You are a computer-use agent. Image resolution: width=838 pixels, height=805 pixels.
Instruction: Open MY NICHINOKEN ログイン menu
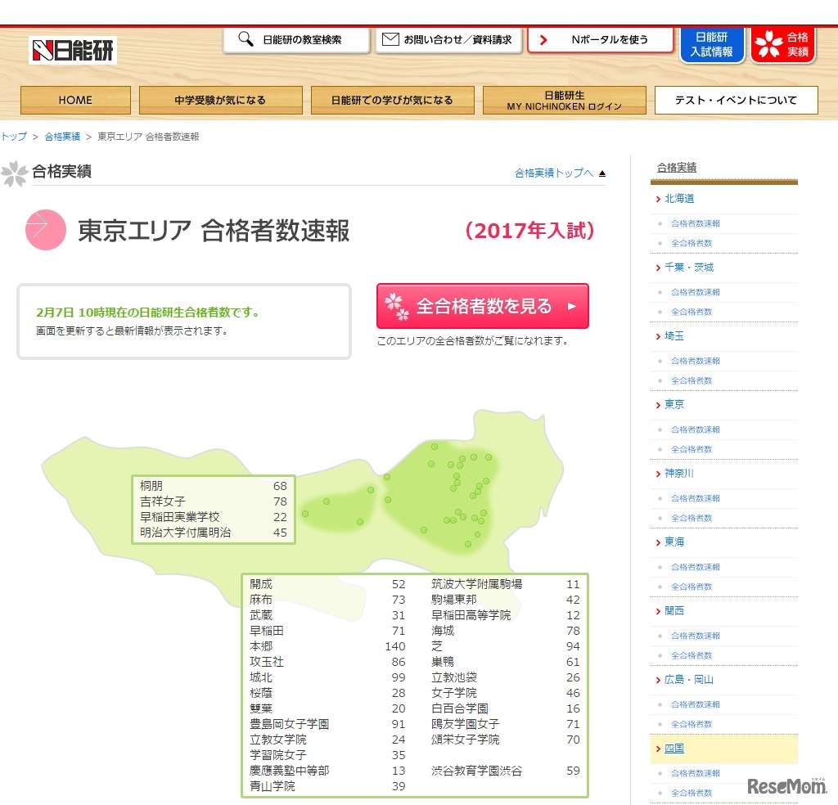(564, 101)
